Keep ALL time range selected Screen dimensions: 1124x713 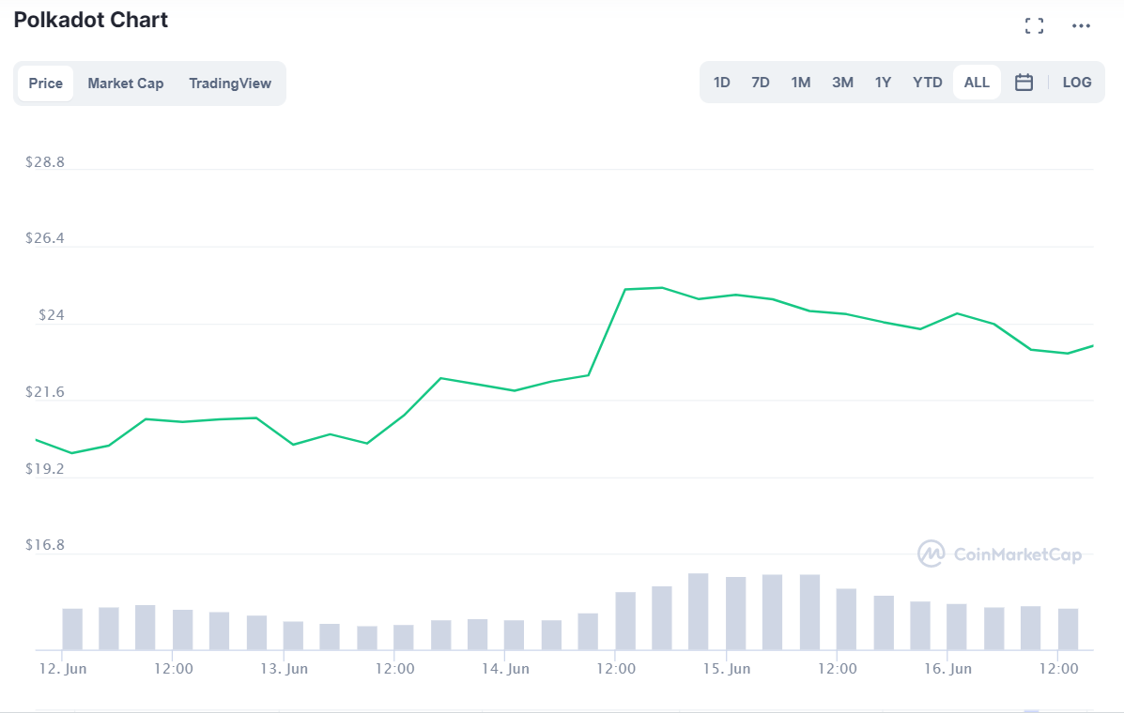[976, 82]
